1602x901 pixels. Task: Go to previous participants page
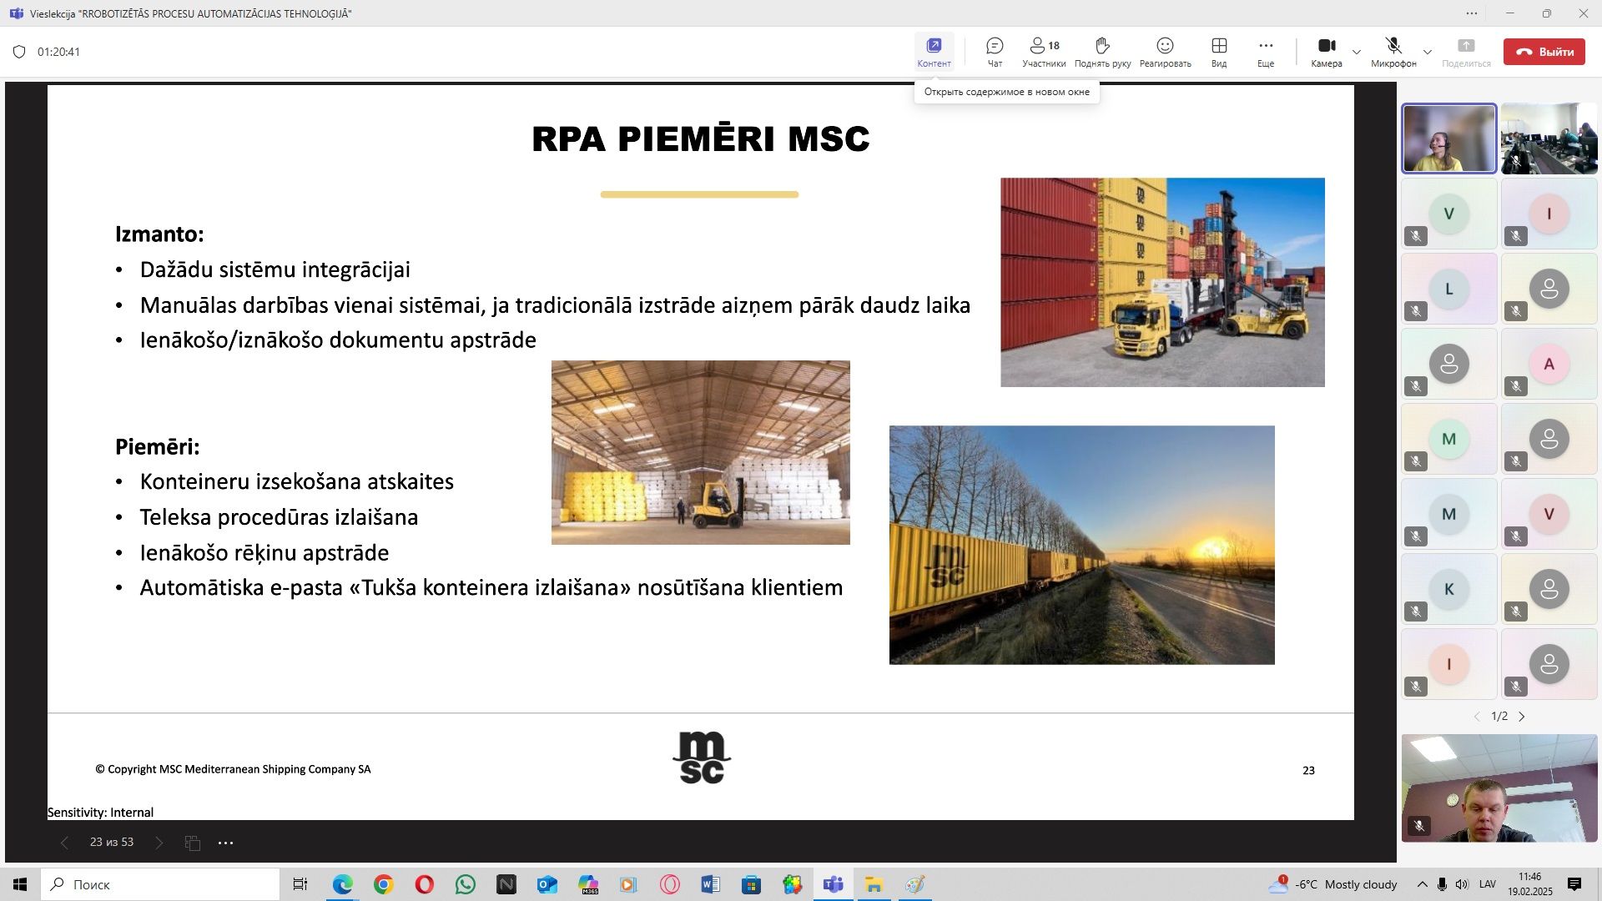[x=1477, y=717]
